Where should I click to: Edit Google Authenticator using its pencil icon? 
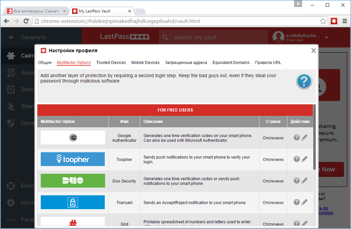[304, 137]
